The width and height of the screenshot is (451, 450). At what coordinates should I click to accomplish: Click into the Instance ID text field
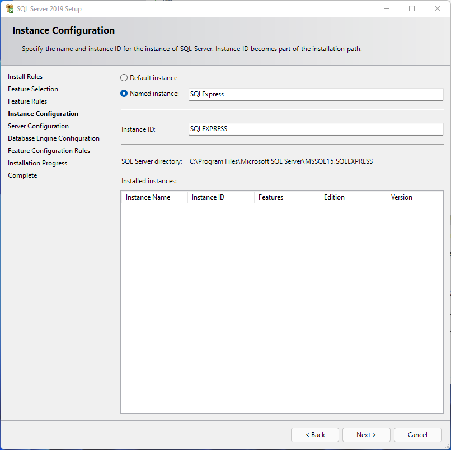(x=316, y=129)
